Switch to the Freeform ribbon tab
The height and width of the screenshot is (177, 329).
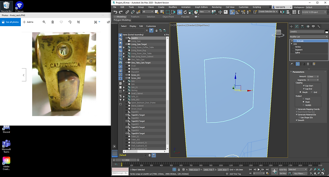(x=135, y=17)
